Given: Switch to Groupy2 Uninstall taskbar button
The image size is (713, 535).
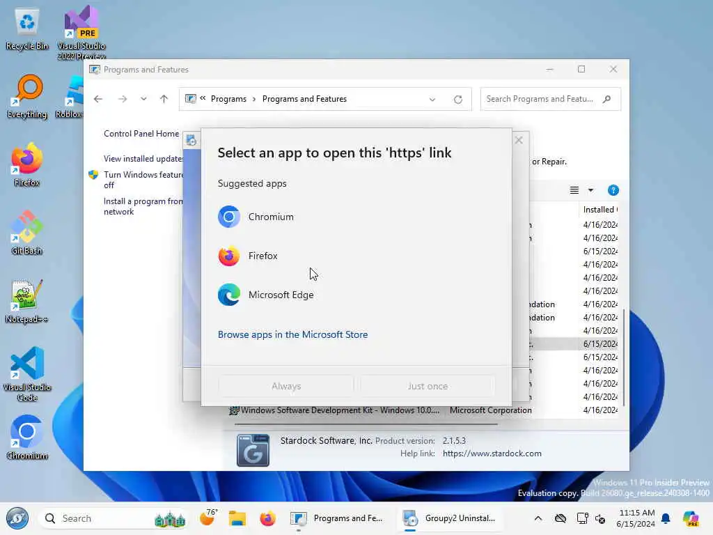Looking at the screenshot, I should click(x=449, y=518).
